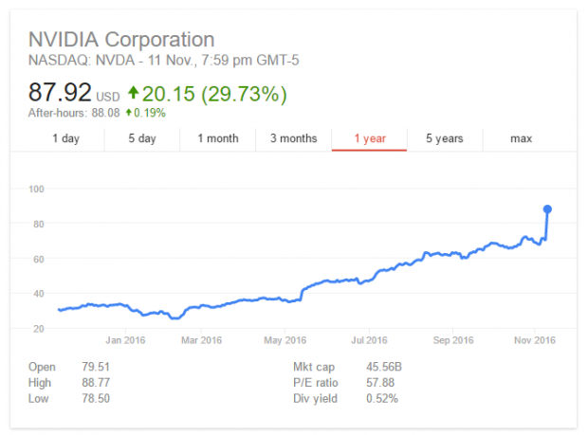Click the P/E ratio value 57.88
The height and width of the screenshot is (435, 588).
(380, 383)
